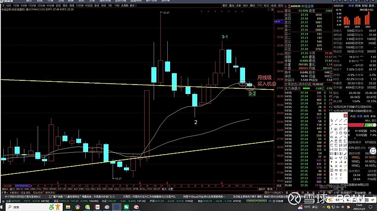Open the 关联报价 tab
The width and height of the screenshot is (377, 211).
click(14, 192)
